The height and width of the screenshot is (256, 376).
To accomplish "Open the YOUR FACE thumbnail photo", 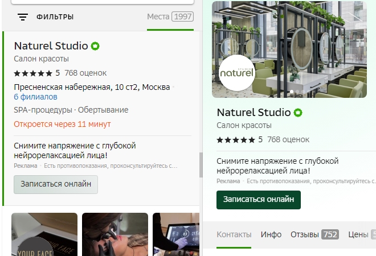I will [x=44, y=234].
